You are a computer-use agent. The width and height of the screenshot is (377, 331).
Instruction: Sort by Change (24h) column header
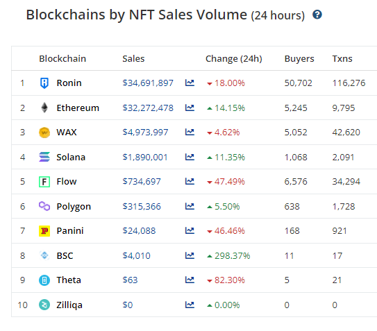coord(234,59)
